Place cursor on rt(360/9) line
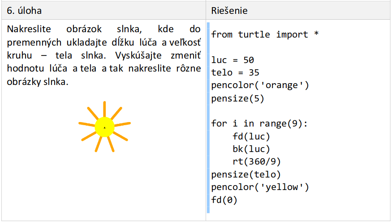The image size is (392, 224). click(x=257, y=161)
